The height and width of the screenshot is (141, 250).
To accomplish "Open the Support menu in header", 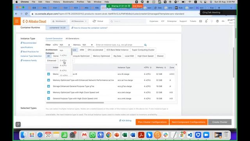I will 183,21.
